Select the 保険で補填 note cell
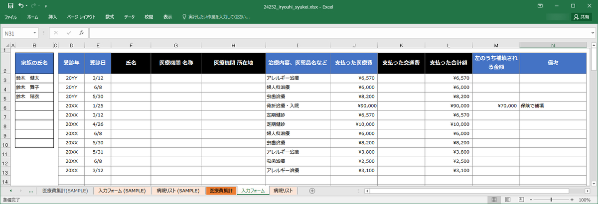598x204 pixels. click(553, 106)
